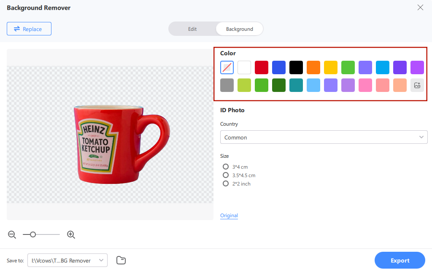The height and width of the screenshot is (272, 432).
Task: Click the Export button
Action: [400, 260]
